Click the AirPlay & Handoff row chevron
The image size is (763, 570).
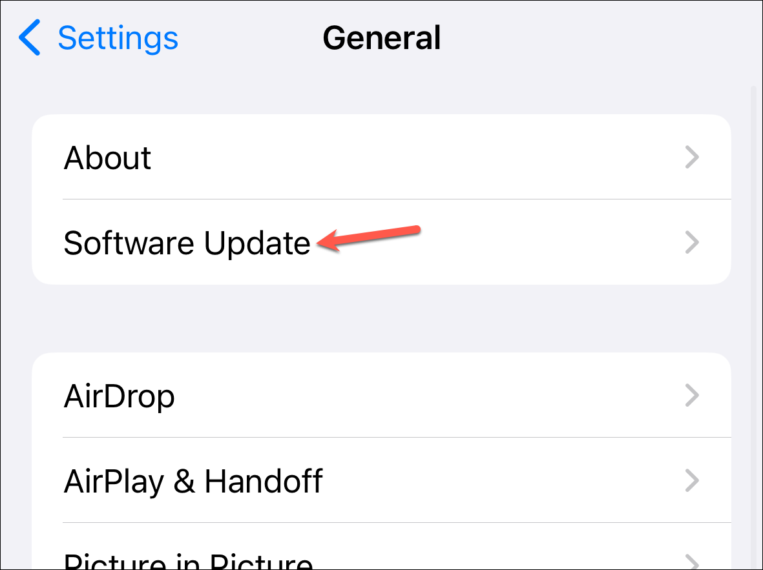pyautogui.click(x=692, y=480)
